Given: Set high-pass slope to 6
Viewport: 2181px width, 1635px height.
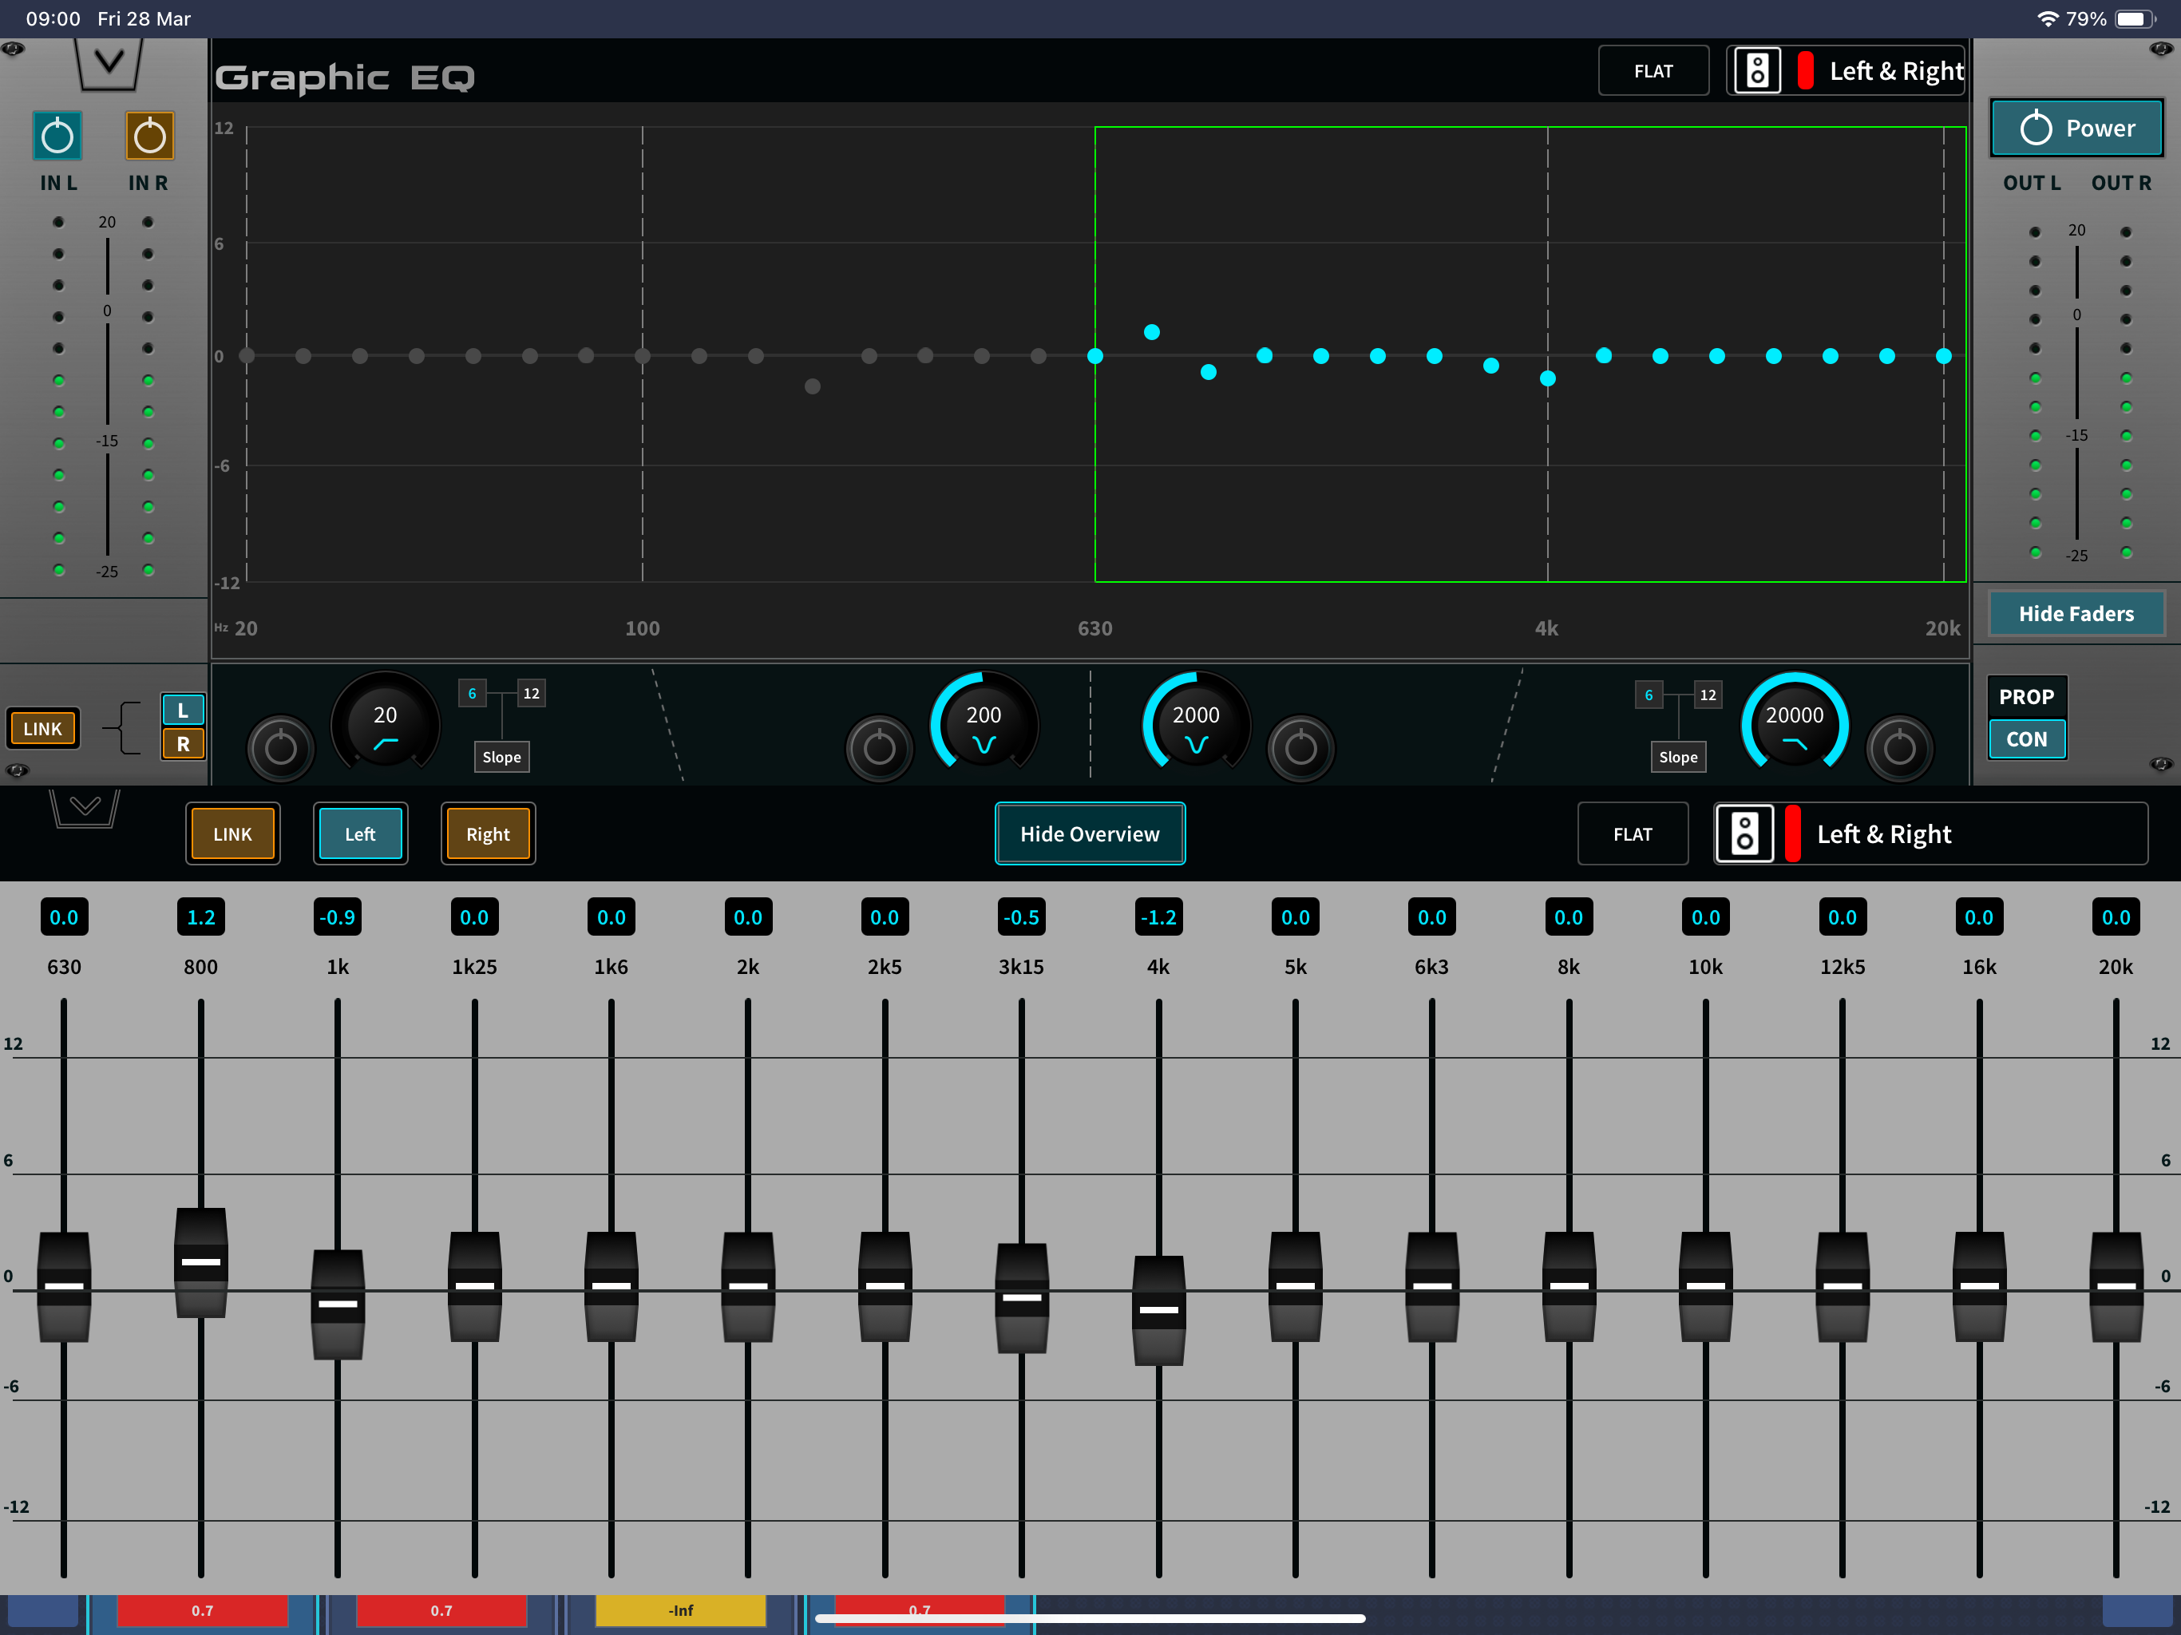Looking at the screenshot, I should pyautogui.click(x=473, y=693).
